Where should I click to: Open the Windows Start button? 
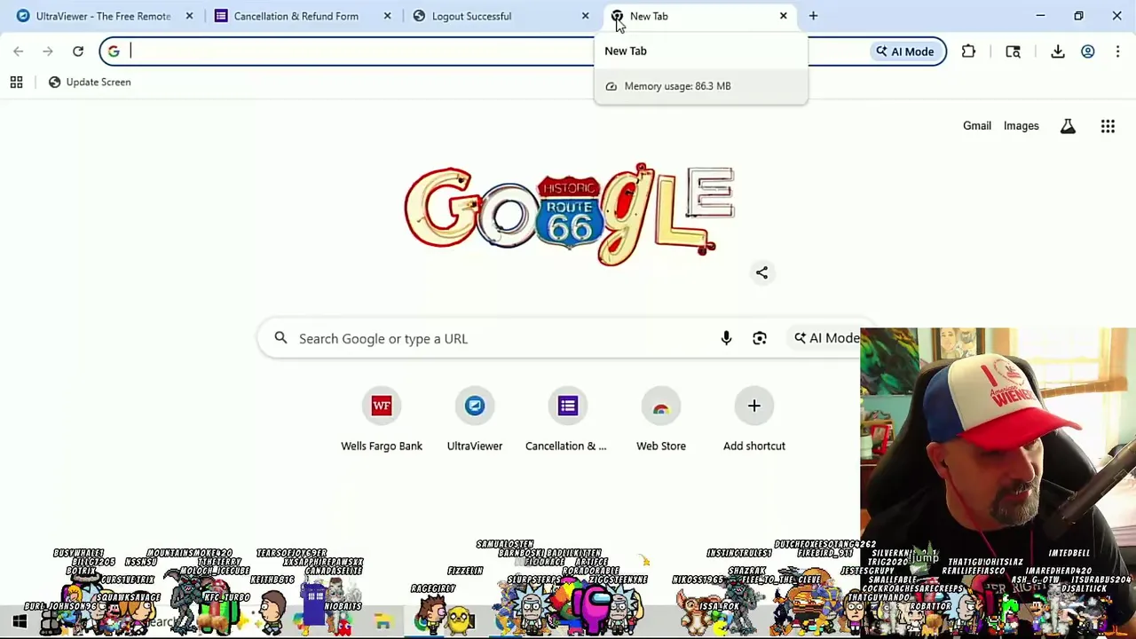click(19, 623)
